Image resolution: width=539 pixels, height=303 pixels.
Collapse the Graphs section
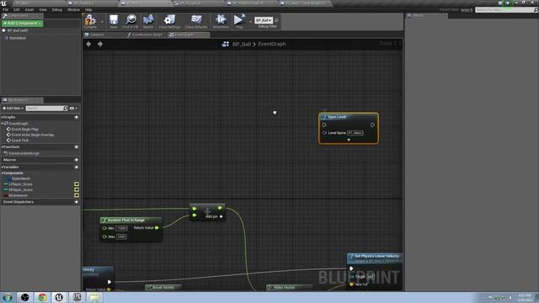tap(2, 117)
